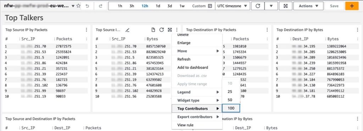Open options for bottom-right IP by Bytes widget
This screenshot has height=131, width=363.
358,119
